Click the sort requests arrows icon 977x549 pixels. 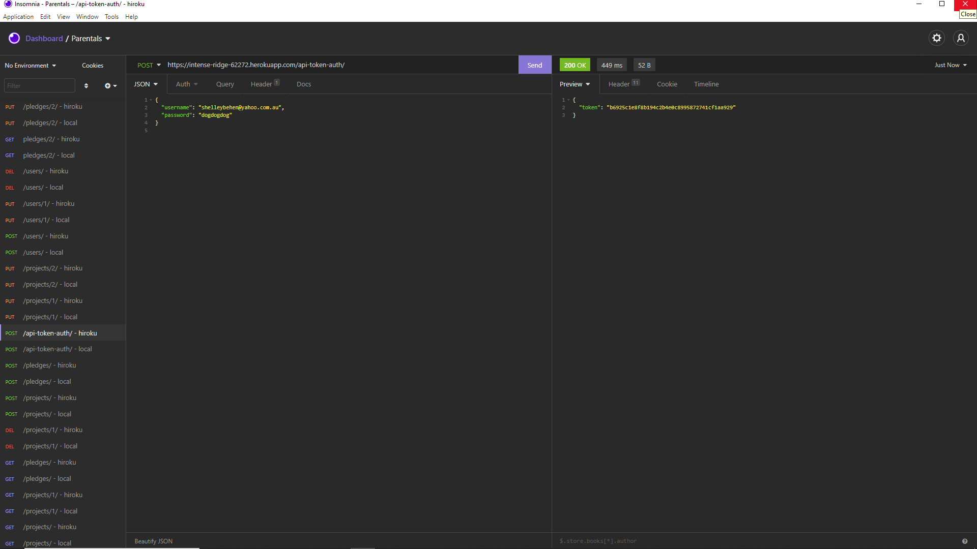(x=86, y=86)
